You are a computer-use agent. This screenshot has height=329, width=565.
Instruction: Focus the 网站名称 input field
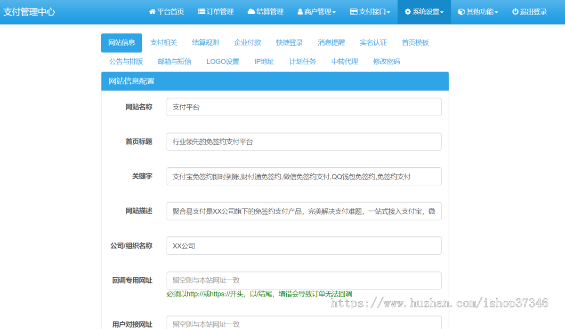coord(304,107)
